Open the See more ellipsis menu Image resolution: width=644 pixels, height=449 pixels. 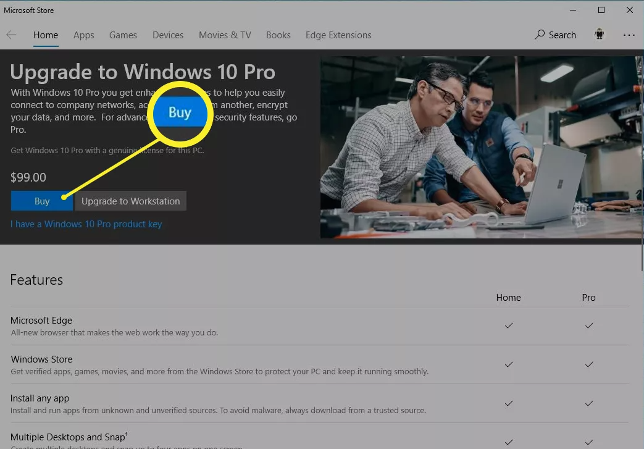click(x=629, y=35)
